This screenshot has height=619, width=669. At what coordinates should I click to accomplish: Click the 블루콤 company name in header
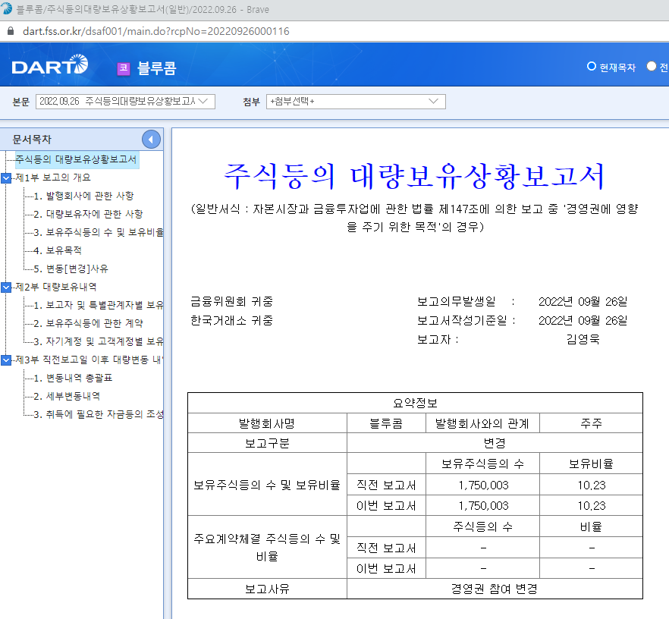(x=156, y=68)
